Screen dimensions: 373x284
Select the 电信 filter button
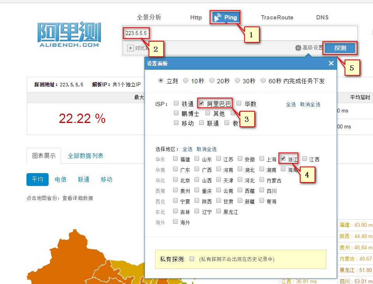[x=60, y=179]
